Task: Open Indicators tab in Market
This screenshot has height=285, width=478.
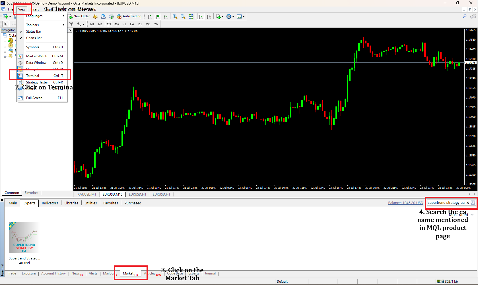Action: 50,203
